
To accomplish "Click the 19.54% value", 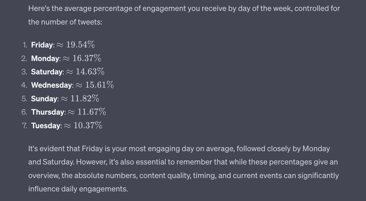I will point(80,45).
